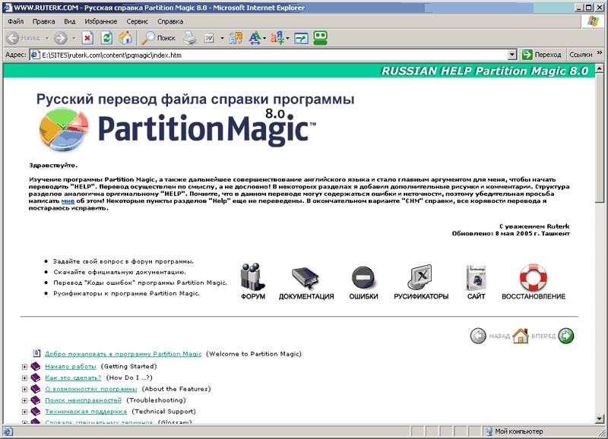Image resolution: width=608 pixels, height=439 pixels.
Task: Click the house icon between НАЗАД and ВПЕРЕД
Action: 521,336
